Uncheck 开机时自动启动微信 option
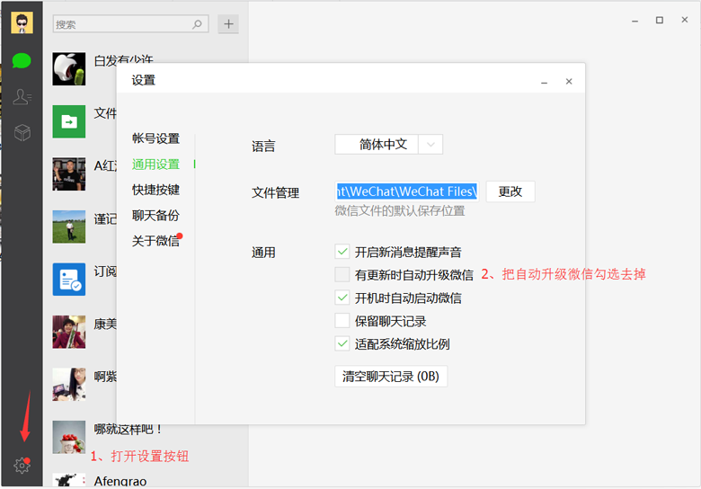The width and height of the screenshot is (701, 489). [342, 298]
